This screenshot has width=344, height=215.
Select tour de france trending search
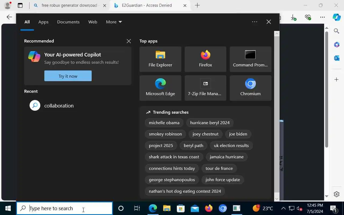click(219, 168)
